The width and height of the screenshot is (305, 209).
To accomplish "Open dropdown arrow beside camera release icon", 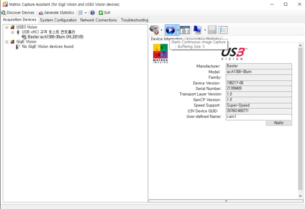I will 161,30.
